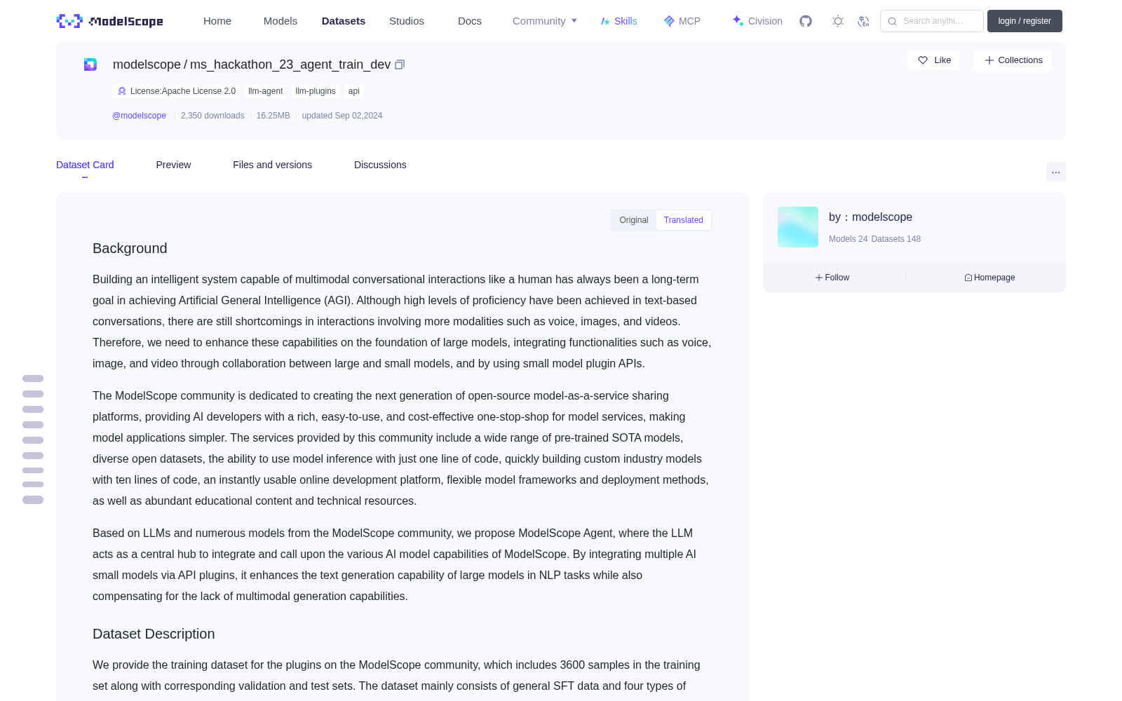Switch to Files and versions tab

click(272, 165)
